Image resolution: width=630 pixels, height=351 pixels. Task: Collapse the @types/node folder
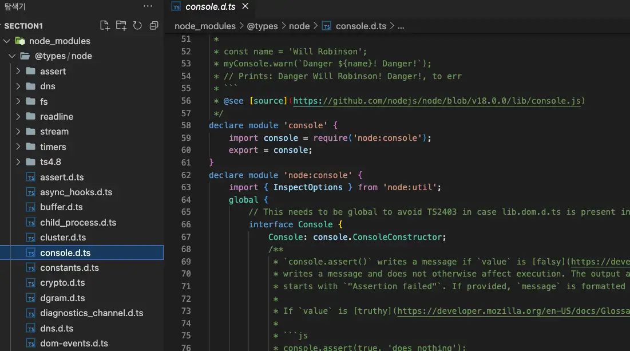pos(12,56)
